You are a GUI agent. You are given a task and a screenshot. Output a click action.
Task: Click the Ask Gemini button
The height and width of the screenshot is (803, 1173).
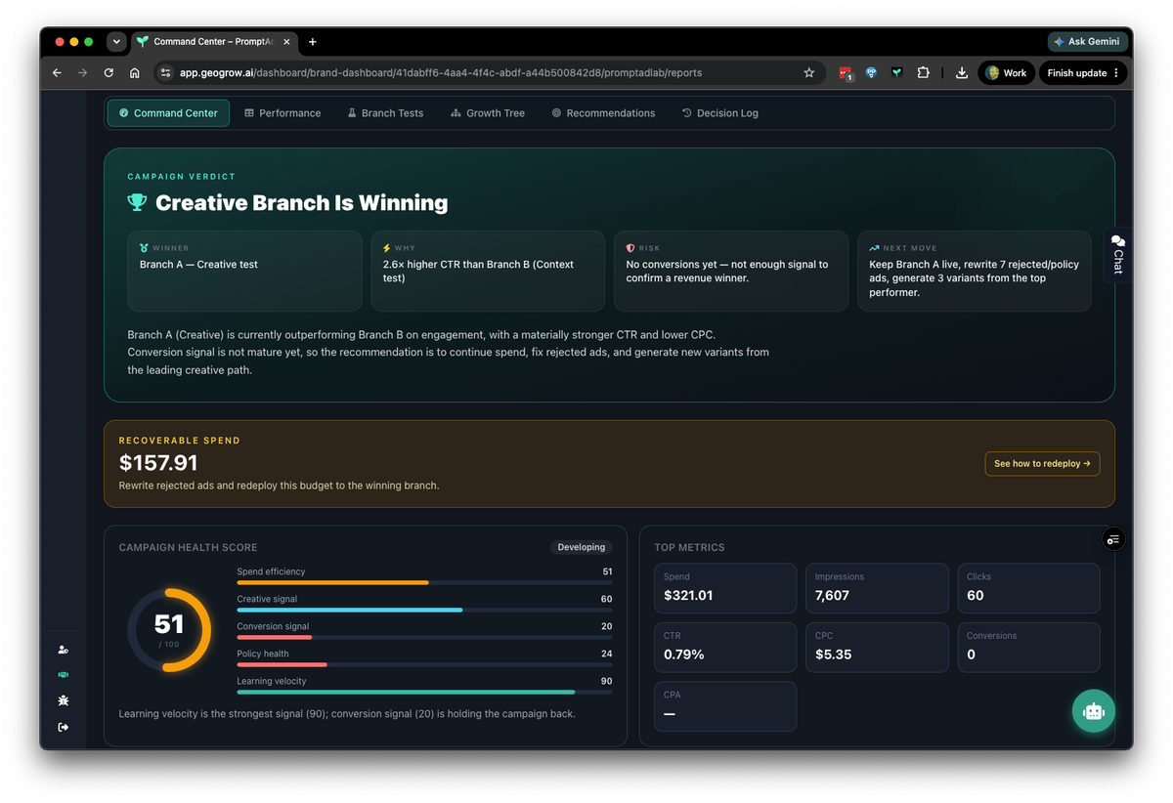[x=1089, y=42]
